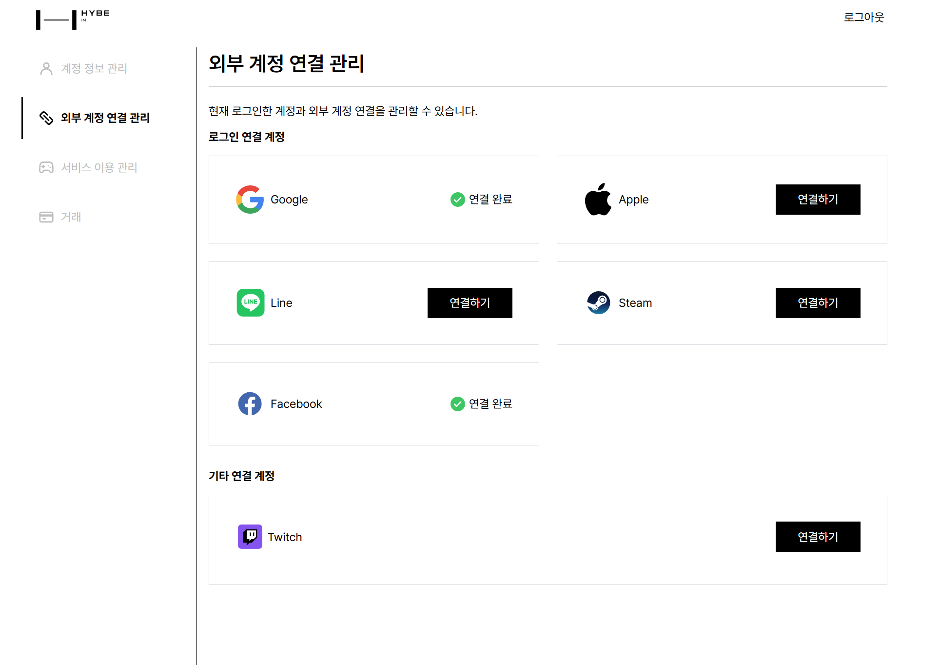This screenshot has width=940, height=665.
Task: Click the person icon in sidebar
Action: (46, 69)
